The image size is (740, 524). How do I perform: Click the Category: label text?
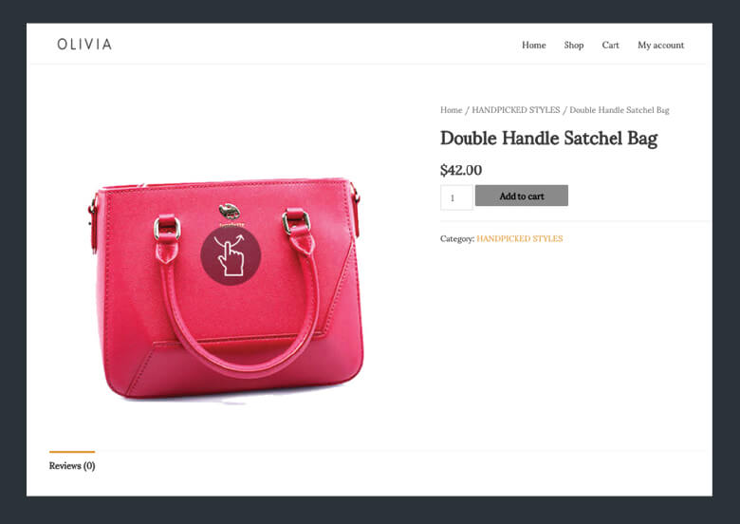(x=457, y=238)
